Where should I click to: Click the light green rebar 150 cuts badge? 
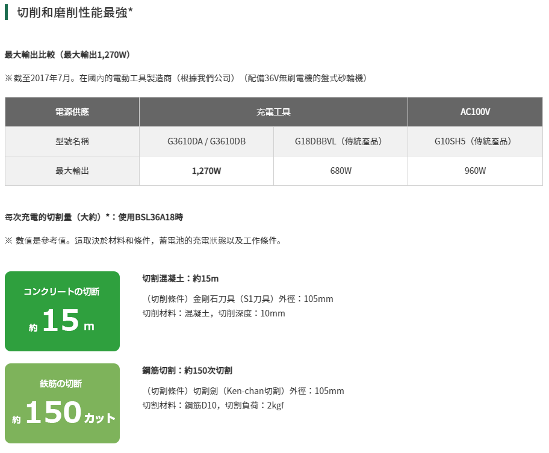pos(63,403)
